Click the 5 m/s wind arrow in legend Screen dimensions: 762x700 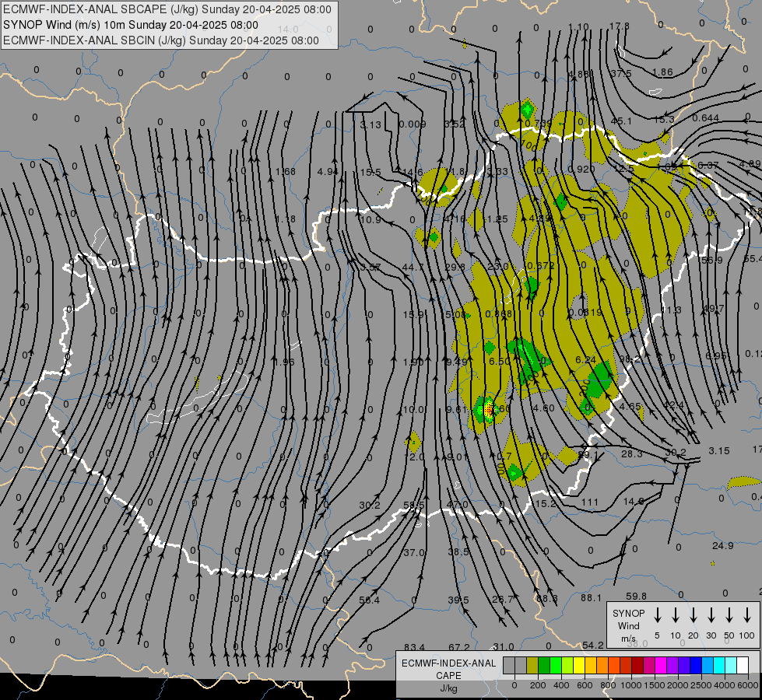(657, 615)
